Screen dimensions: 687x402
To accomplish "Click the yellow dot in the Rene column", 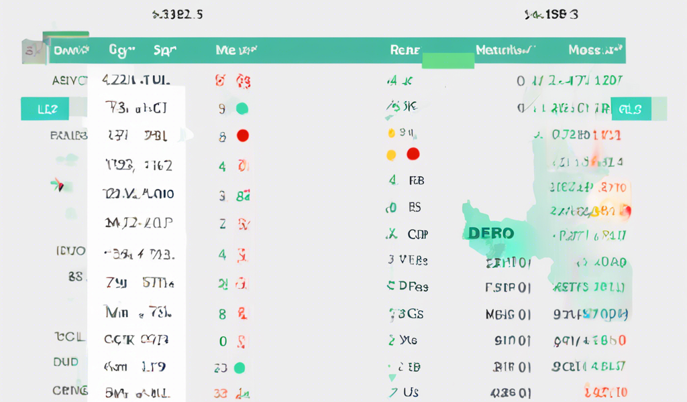I will point(392,155).
